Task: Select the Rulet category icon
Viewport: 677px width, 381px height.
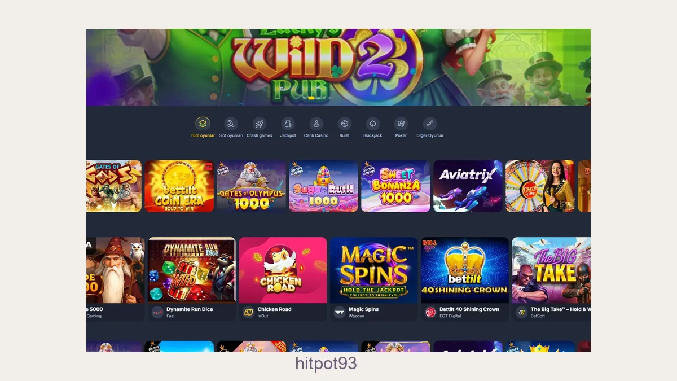Action: (x=344, y=124)
